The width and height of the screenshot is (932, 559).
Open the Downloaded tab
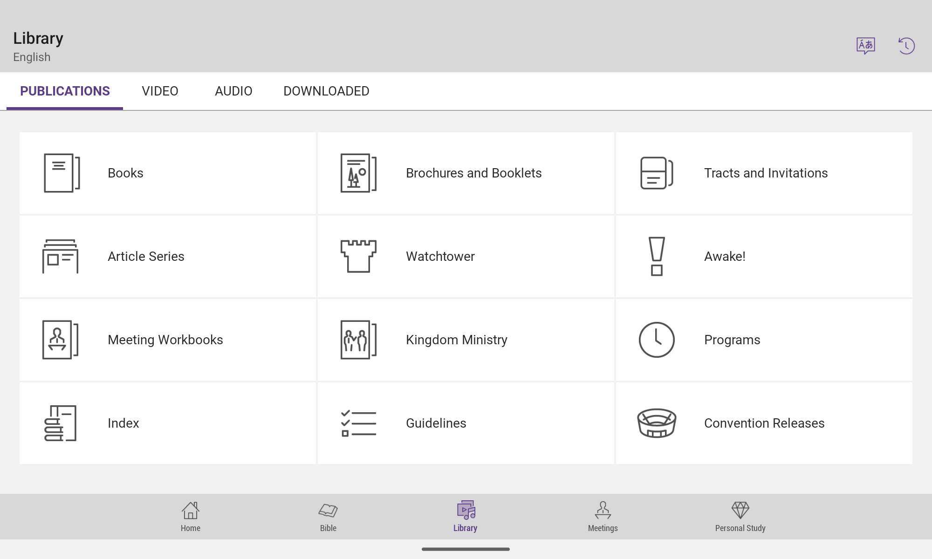coord(326,91)
